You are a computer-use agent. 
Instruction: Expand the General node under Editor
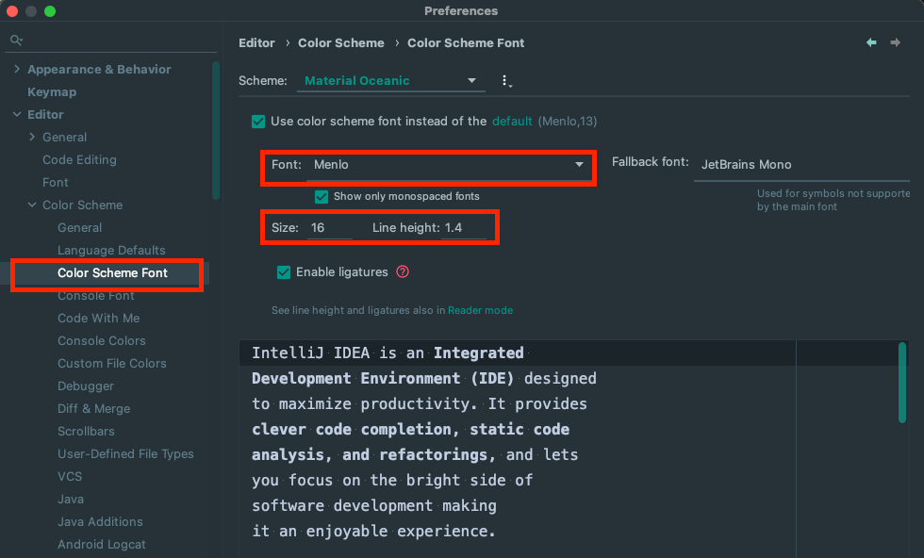32,138
